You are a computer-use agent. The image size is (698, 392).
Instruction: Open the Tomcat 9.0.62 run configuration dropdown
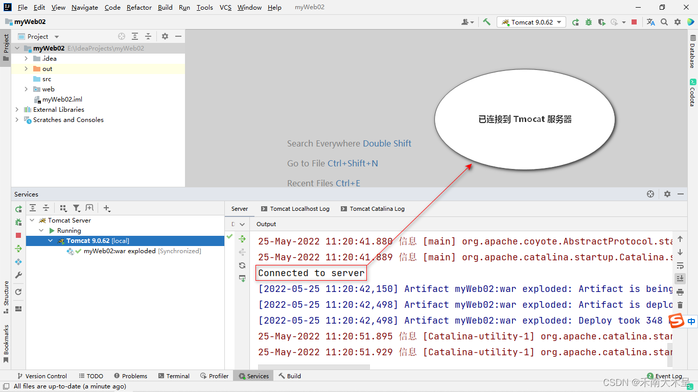[x=531, y=22]
